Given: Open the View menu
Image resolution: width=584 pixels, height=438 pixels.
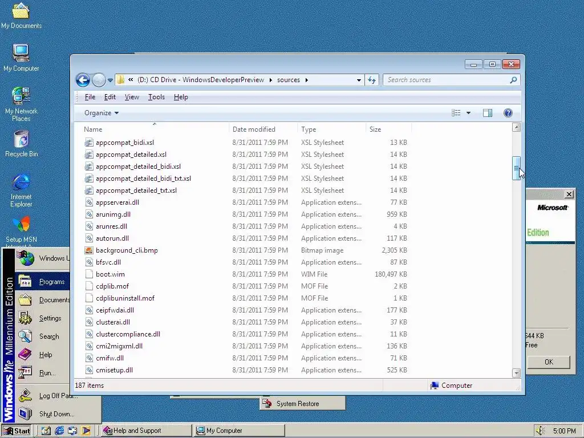Looking at the screenshot, I should pyautogui.click(x=132, y=97).
